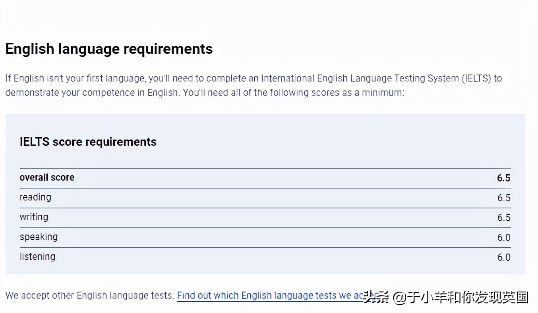Select the "listening" row label

(x=37, y=257)
